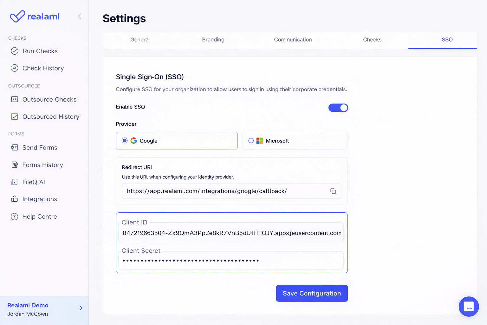Open the chat support bubble
487x325 pixels.
[x=469, y=307]
